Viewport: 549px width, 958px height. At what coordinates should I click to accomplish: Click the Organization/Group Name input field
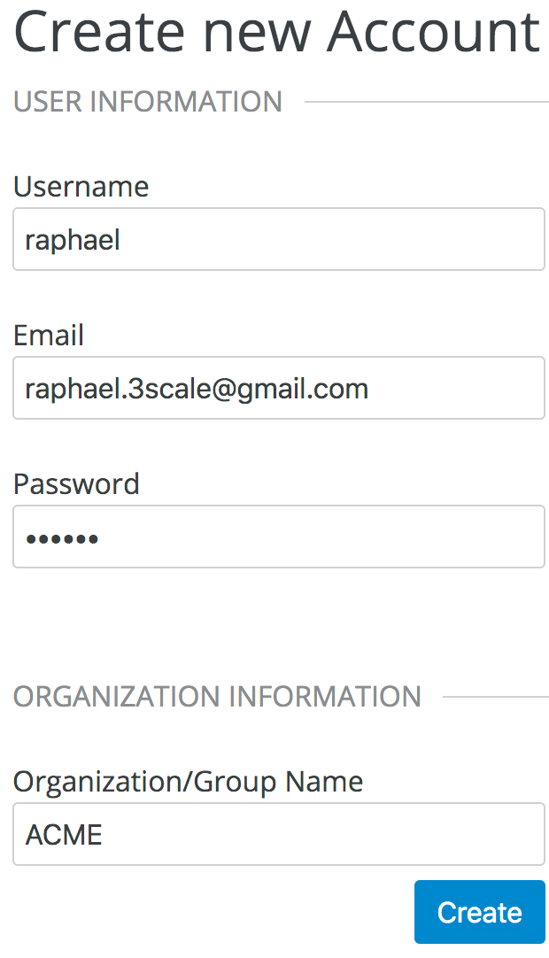(278, 834)
